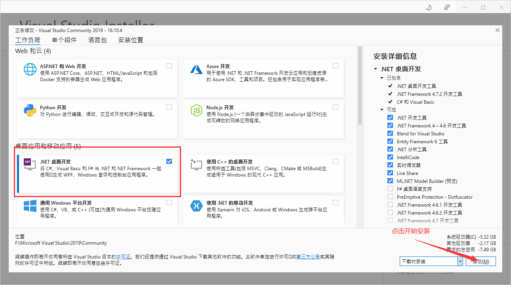Screen dimensions: 511x285
Task: Check the Python 开发 workload checkbox
Action: coord(169,107)
